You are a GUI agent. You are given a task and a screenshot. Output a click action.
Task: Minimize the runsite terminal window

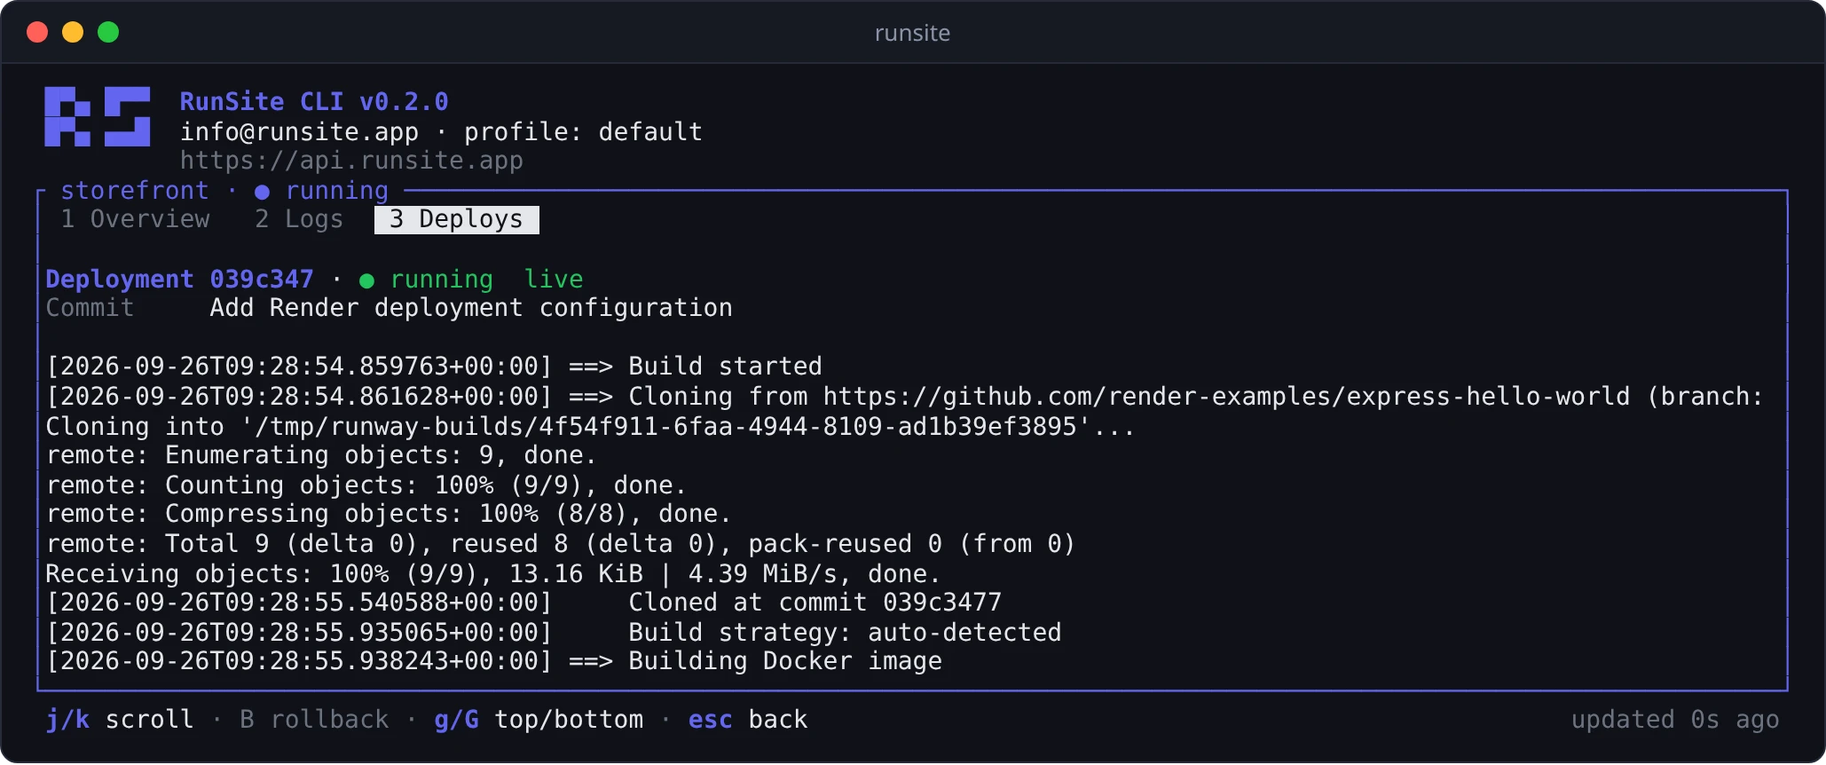tap(73, 33)
